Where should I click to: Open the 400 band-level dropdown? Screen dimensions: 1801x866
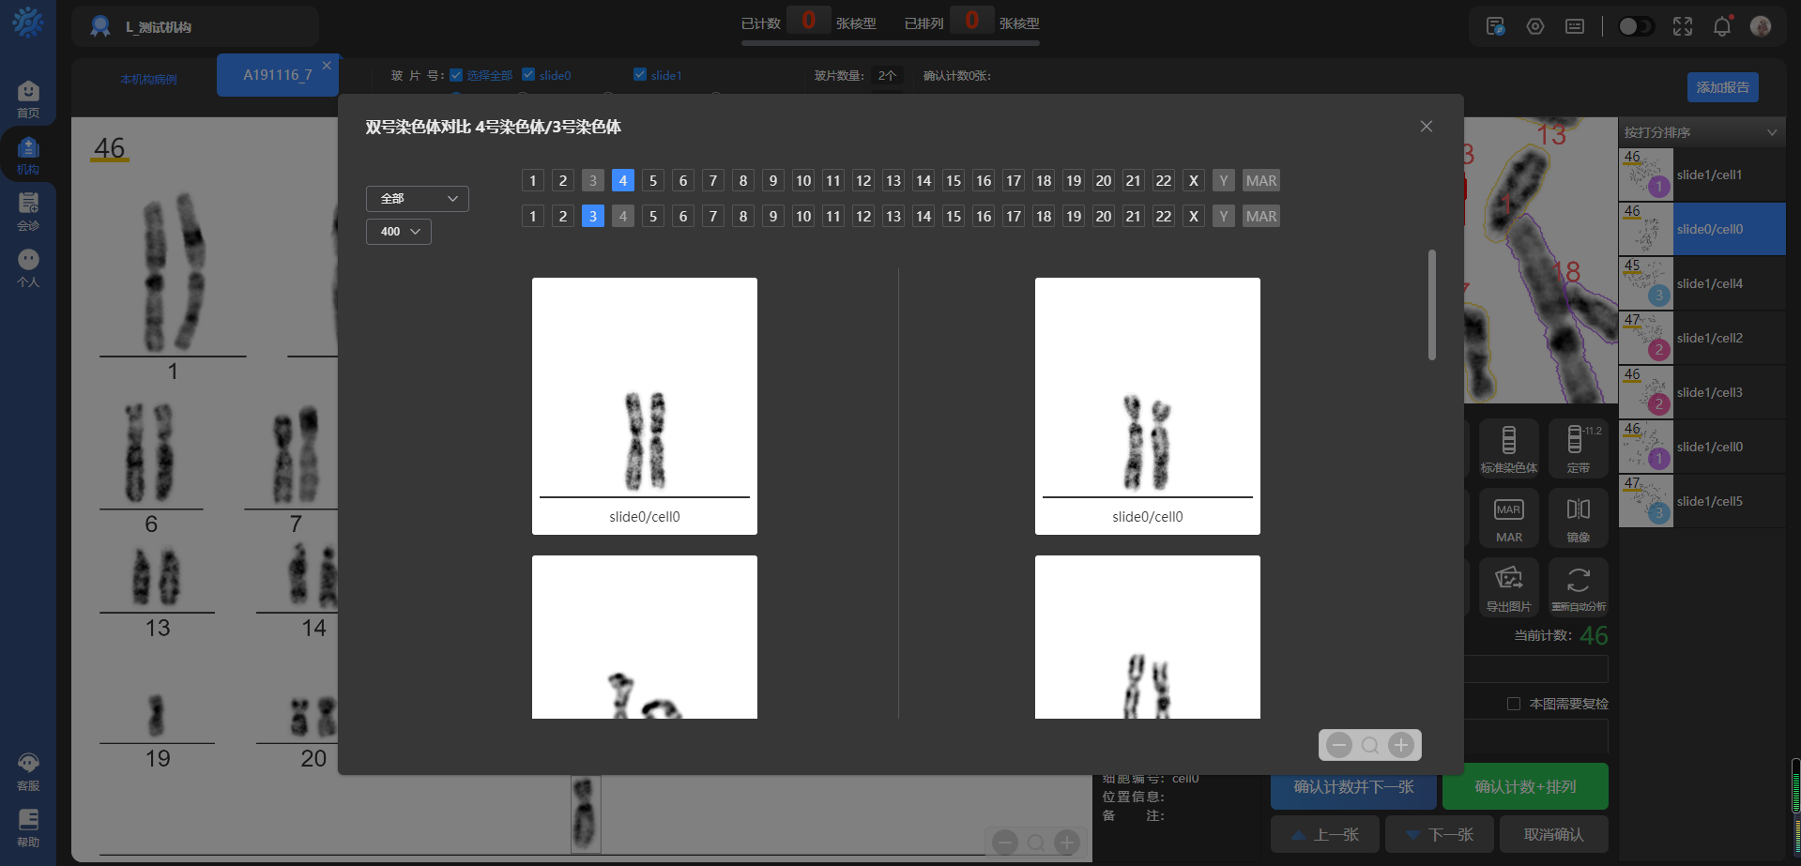pos(399,232)
